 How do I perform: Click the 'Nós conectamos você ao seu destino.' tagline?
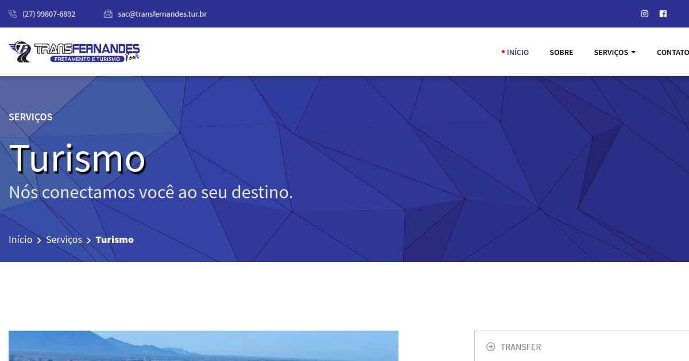[151, 192]
